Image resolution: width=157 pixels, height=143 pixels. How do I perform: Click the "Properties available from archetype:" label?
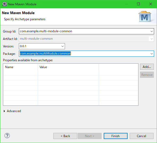pyautogui.click(x=28, y=60)
